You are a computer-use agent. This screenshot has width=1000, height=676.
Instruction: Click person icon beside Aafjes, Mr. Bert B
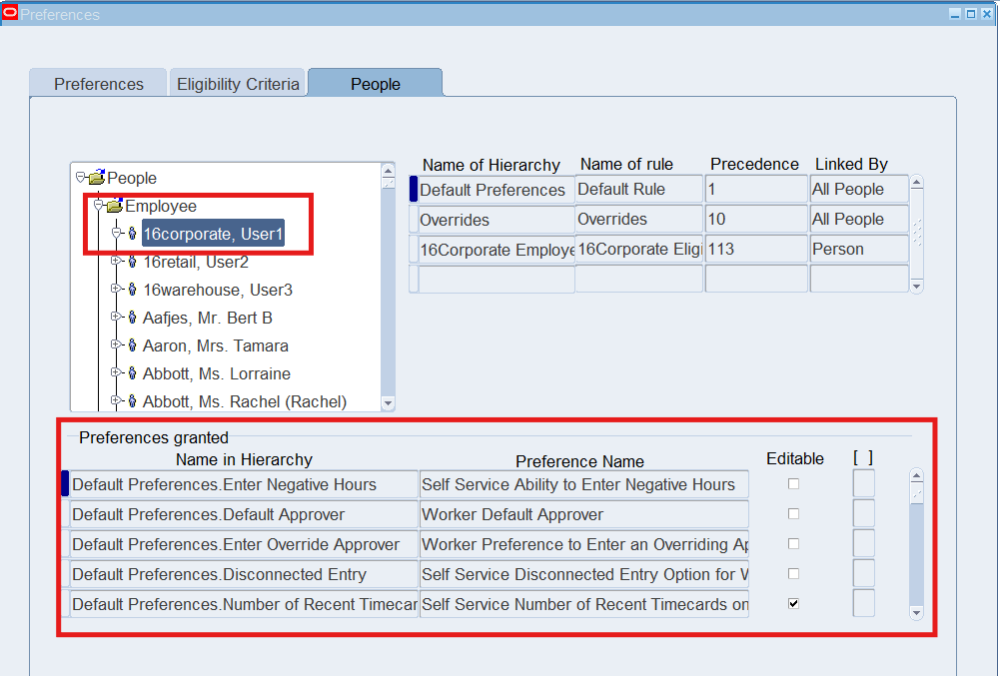pos(133,318)
